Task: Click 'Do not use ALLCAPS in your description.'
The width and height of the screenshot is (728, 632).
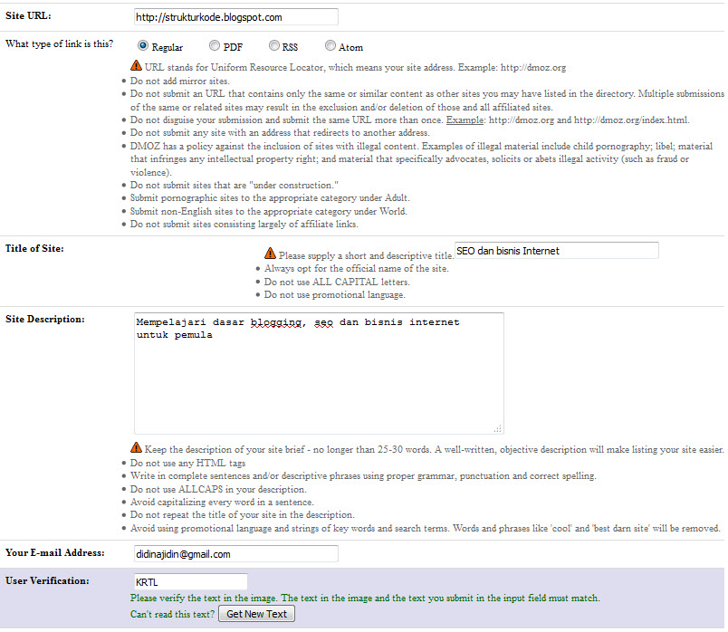Action: click(218, 490)
